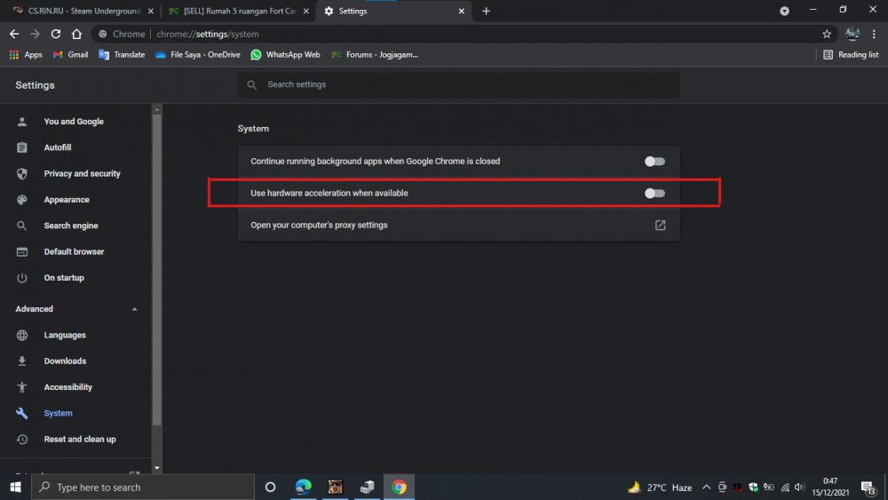Open the Windows Start menu
The width and height of the screenshot is (888, 500).
point(15,487)
